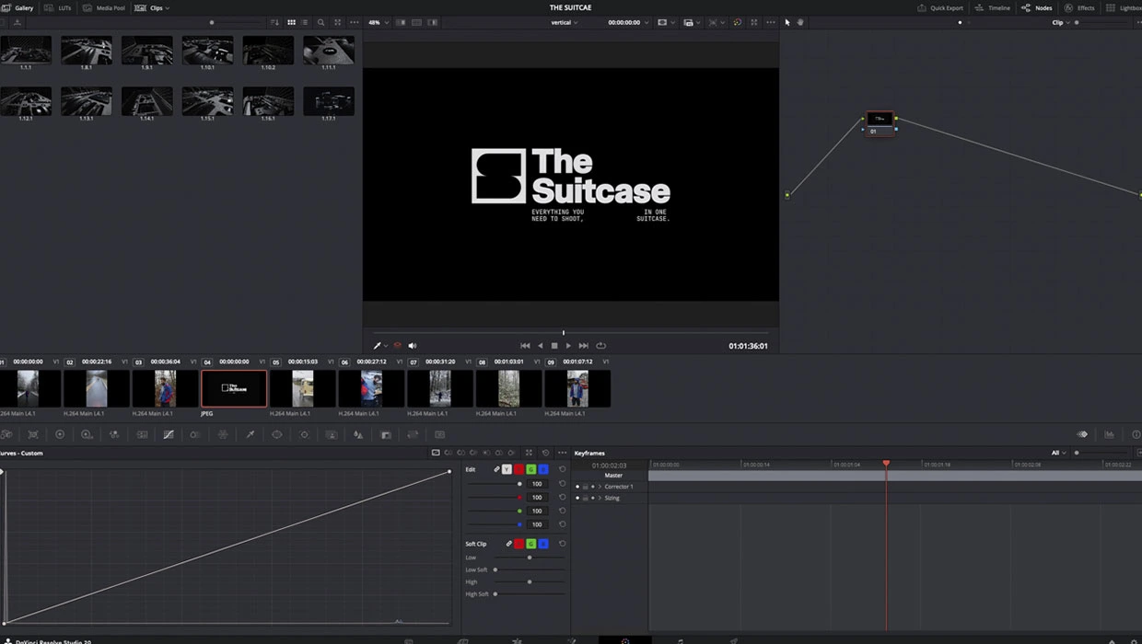Screen dimensions: 1142x644
Task: Expand curves to full view icon
Action: [x=529, y=453]
